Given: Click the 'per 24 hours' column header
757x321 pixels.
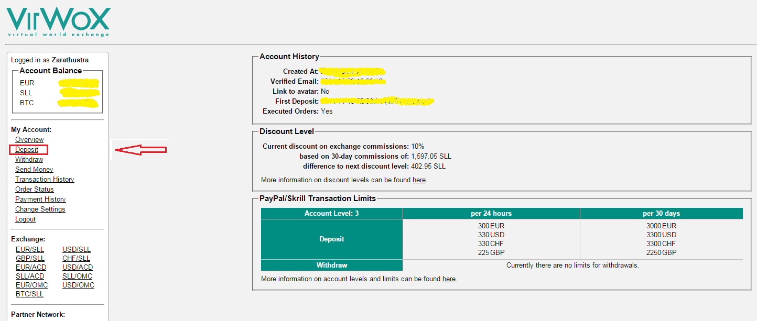Looking at the screenshot, I should tap(491, 213).
